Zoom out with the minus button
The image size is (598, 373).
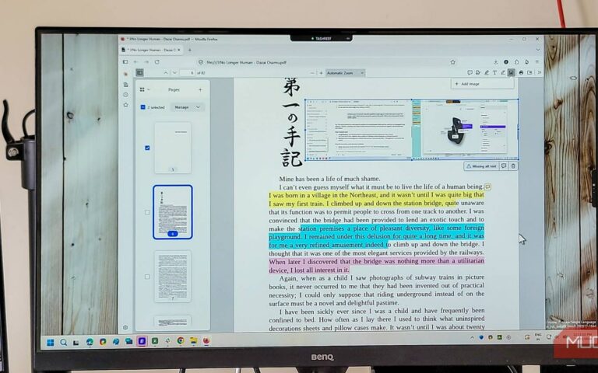click(312, 73)
